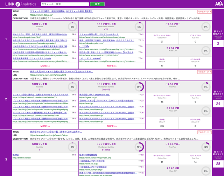
Task: Click domain backlink count 513,068
Action: coord(106,150)
